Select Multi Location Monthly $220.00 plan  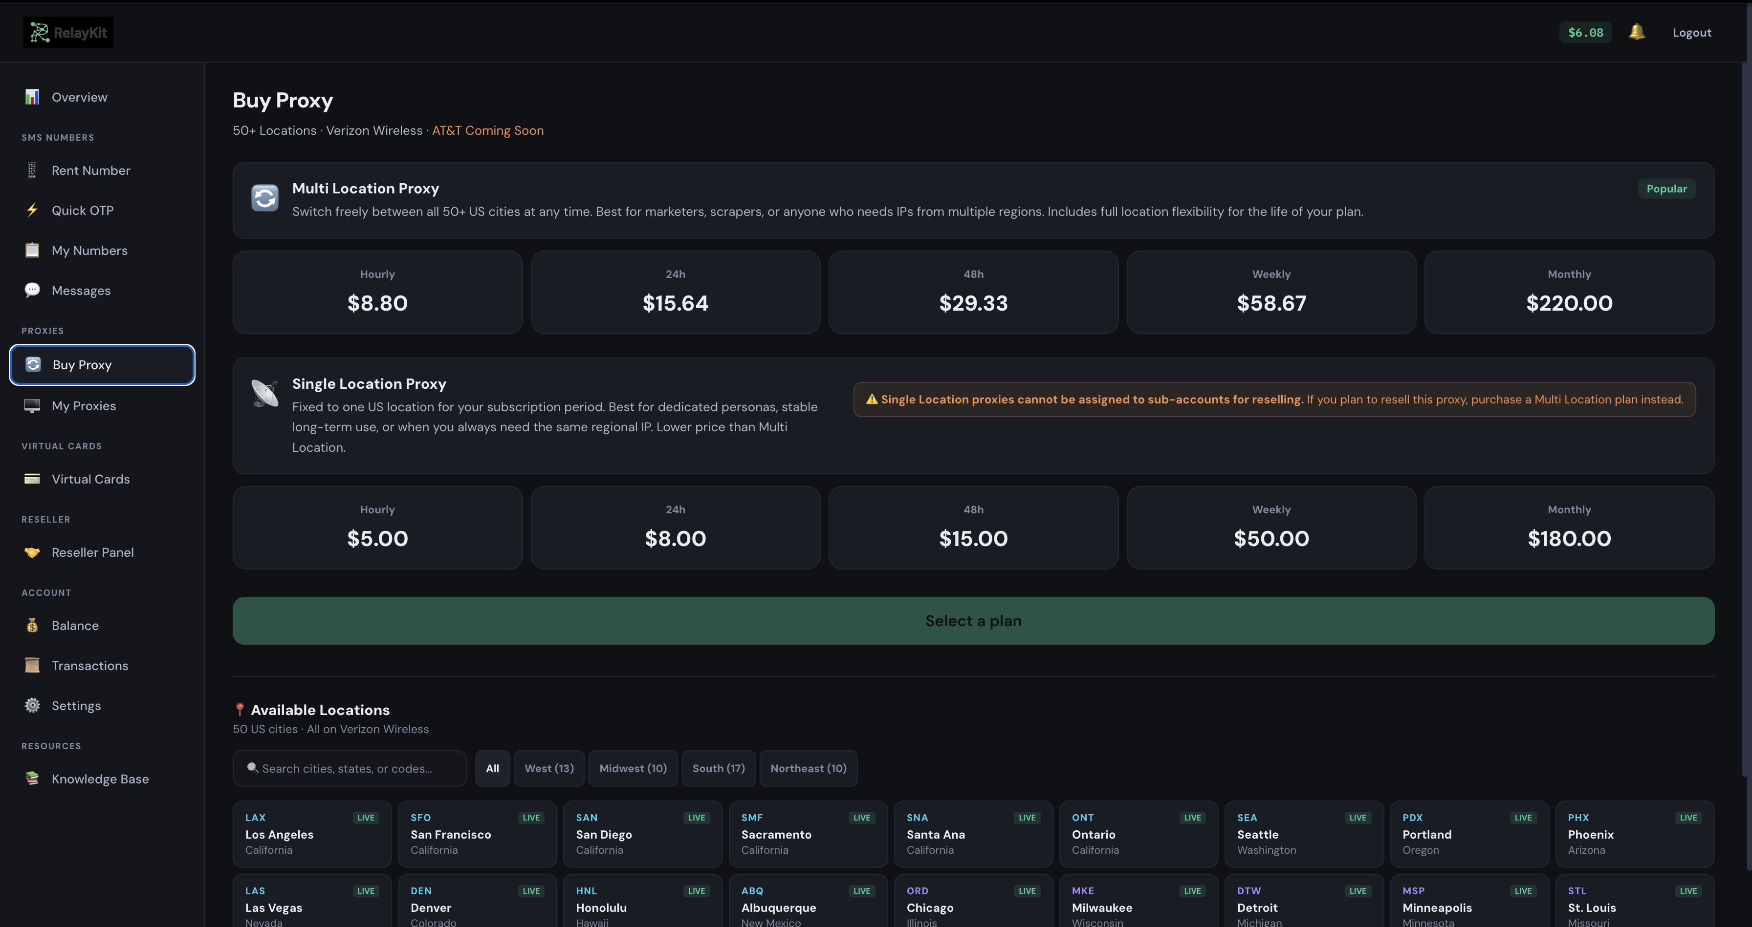pyautogui.click(x=1569, y=292)
